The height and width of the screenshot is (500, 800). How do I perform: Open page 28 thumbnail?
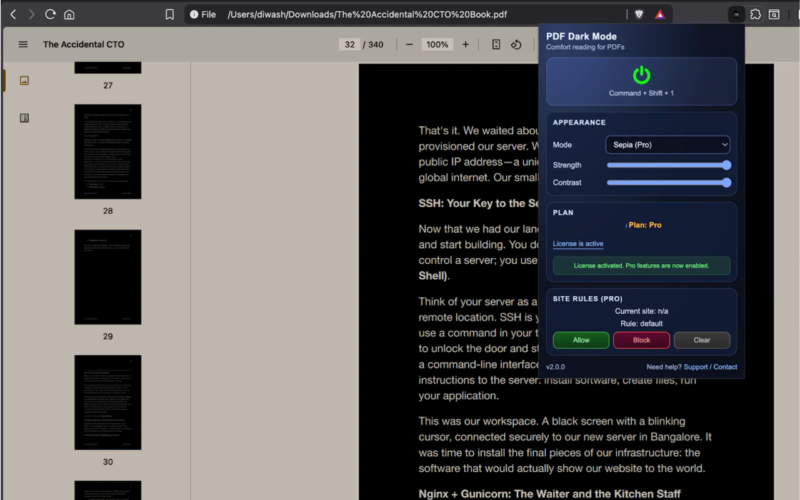point(108,151)
